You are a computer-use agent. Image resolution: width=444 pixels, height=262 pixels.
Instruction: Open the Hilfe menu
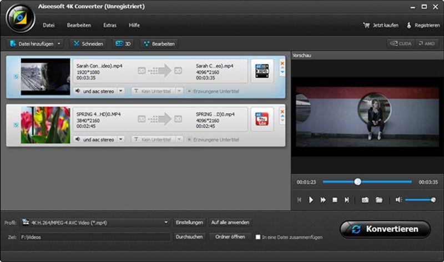pos(134,25)
